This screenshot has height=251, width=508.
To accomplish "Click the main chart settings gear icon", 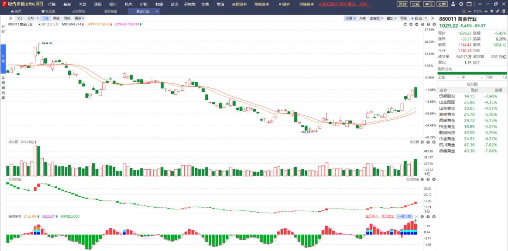I will 423,24.
